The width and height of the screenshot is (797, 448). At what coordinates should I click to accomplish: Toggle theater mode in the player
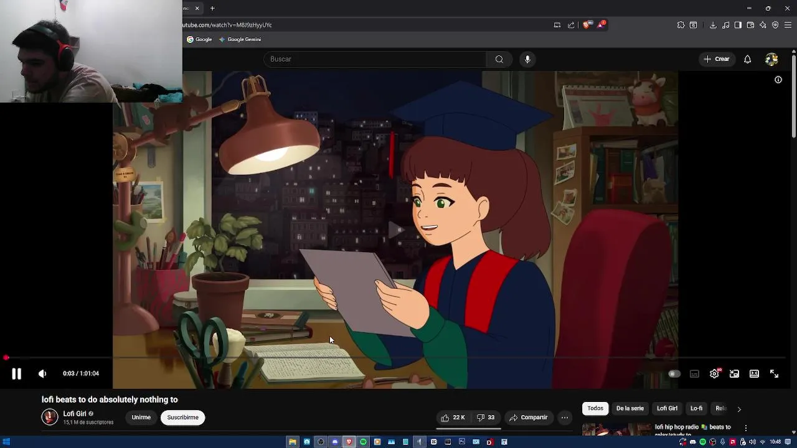pos(754,374)
